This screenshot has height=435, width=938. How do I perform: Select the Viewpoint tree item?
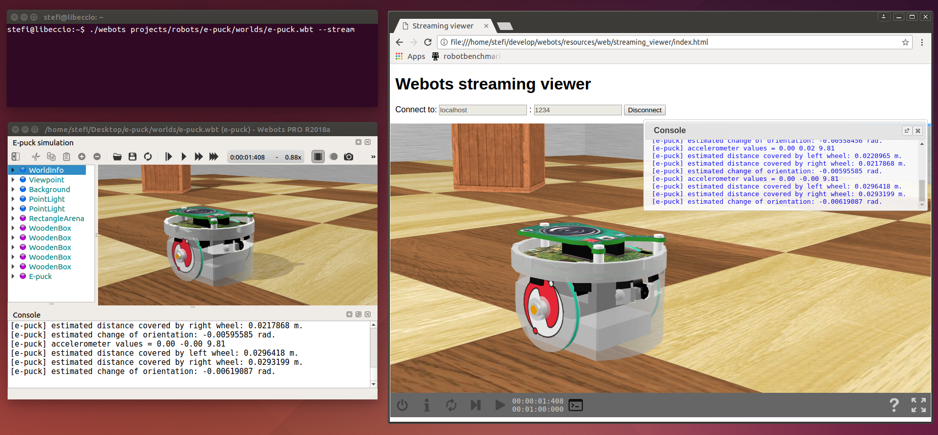[x=46, y=179]
